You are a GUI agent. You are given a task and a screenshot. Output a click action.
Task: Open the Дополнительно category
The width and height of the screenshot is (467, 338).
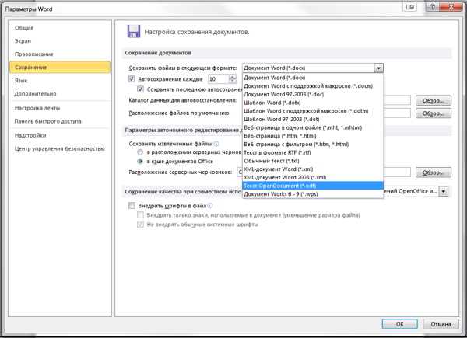pos(35,94)
